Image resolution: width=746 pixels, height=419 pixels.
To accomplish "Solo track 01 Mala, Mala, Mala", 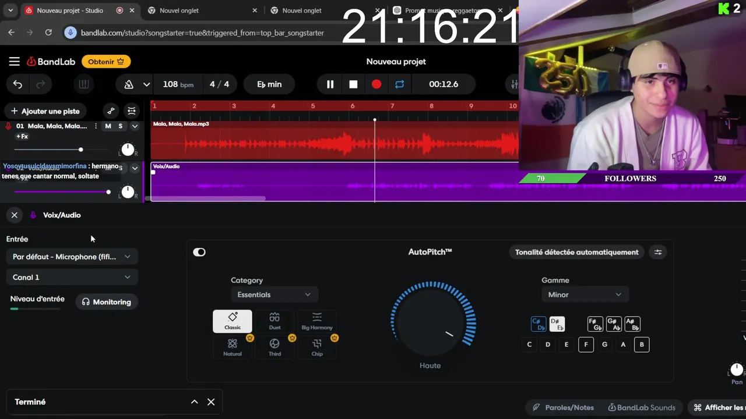I will click(x=121, y=126).
